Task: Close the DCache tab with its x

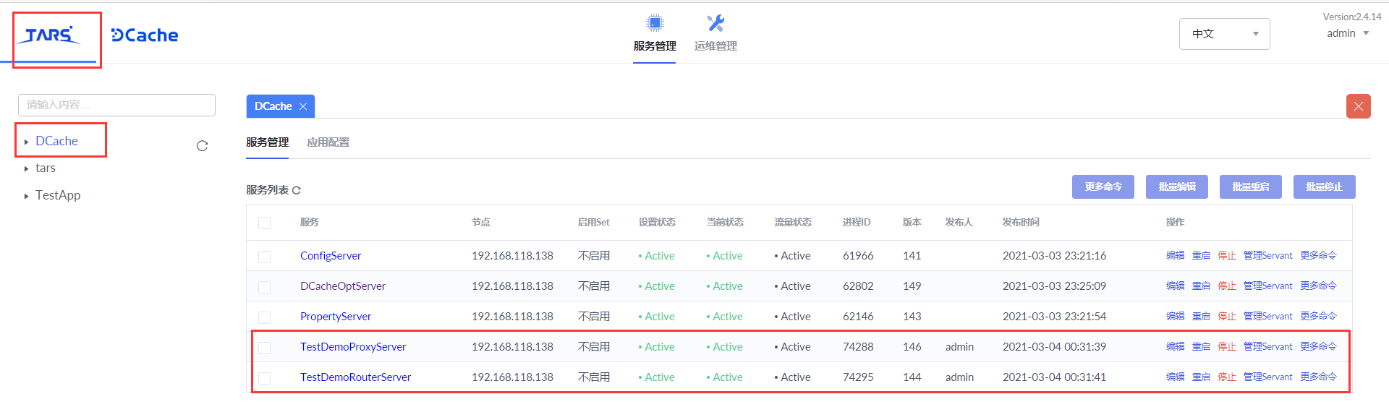Action: pyautogui.click(x=303, y=106)
